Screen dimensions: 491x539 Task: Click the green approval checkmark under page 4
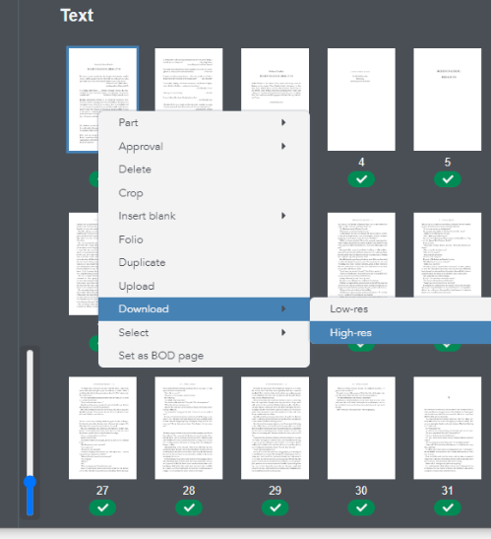[361, 179]
